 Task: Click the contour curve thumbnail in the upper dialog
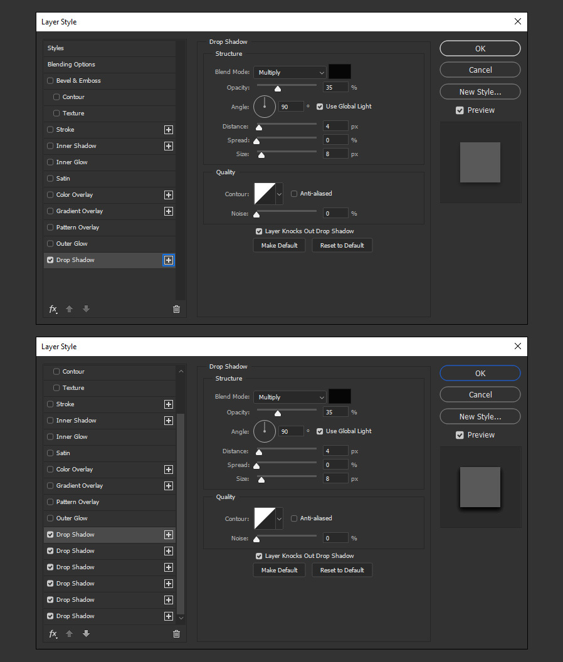click(x=265, y=194)
